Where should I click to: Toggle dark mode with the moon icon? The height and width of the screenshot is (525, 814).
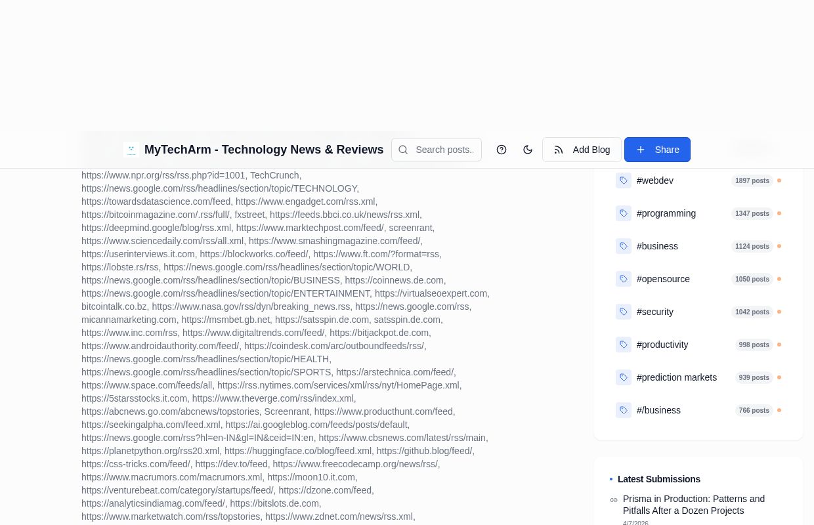(x=528, y=150)
